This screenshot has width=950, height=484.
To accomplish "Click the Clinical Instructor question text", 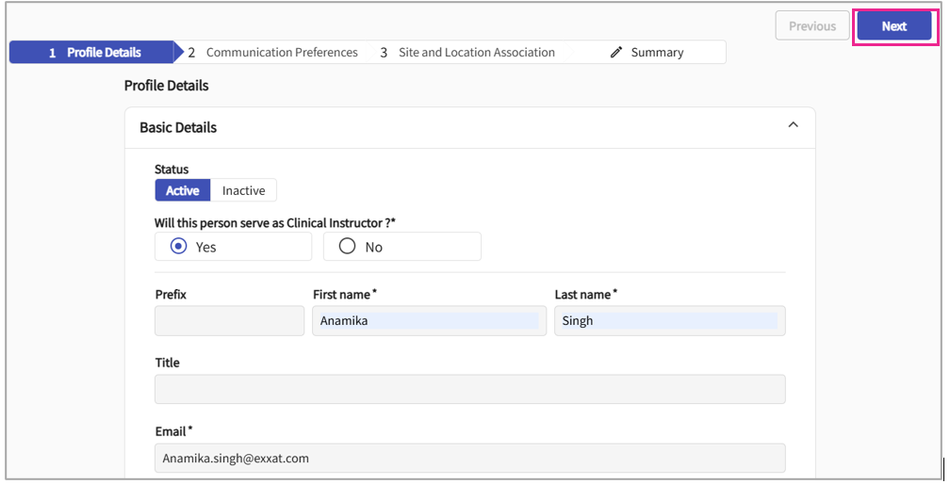I will point(275,223).
